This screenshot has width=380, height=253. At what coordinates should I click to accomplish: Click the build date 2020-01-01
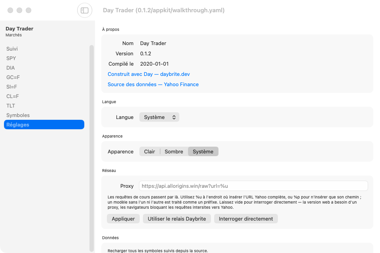tap(154, 64)
